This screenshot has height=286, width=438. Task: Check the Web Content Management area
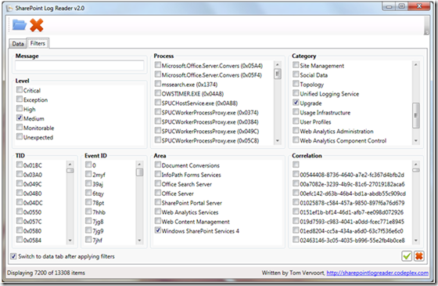coord(158,221)
